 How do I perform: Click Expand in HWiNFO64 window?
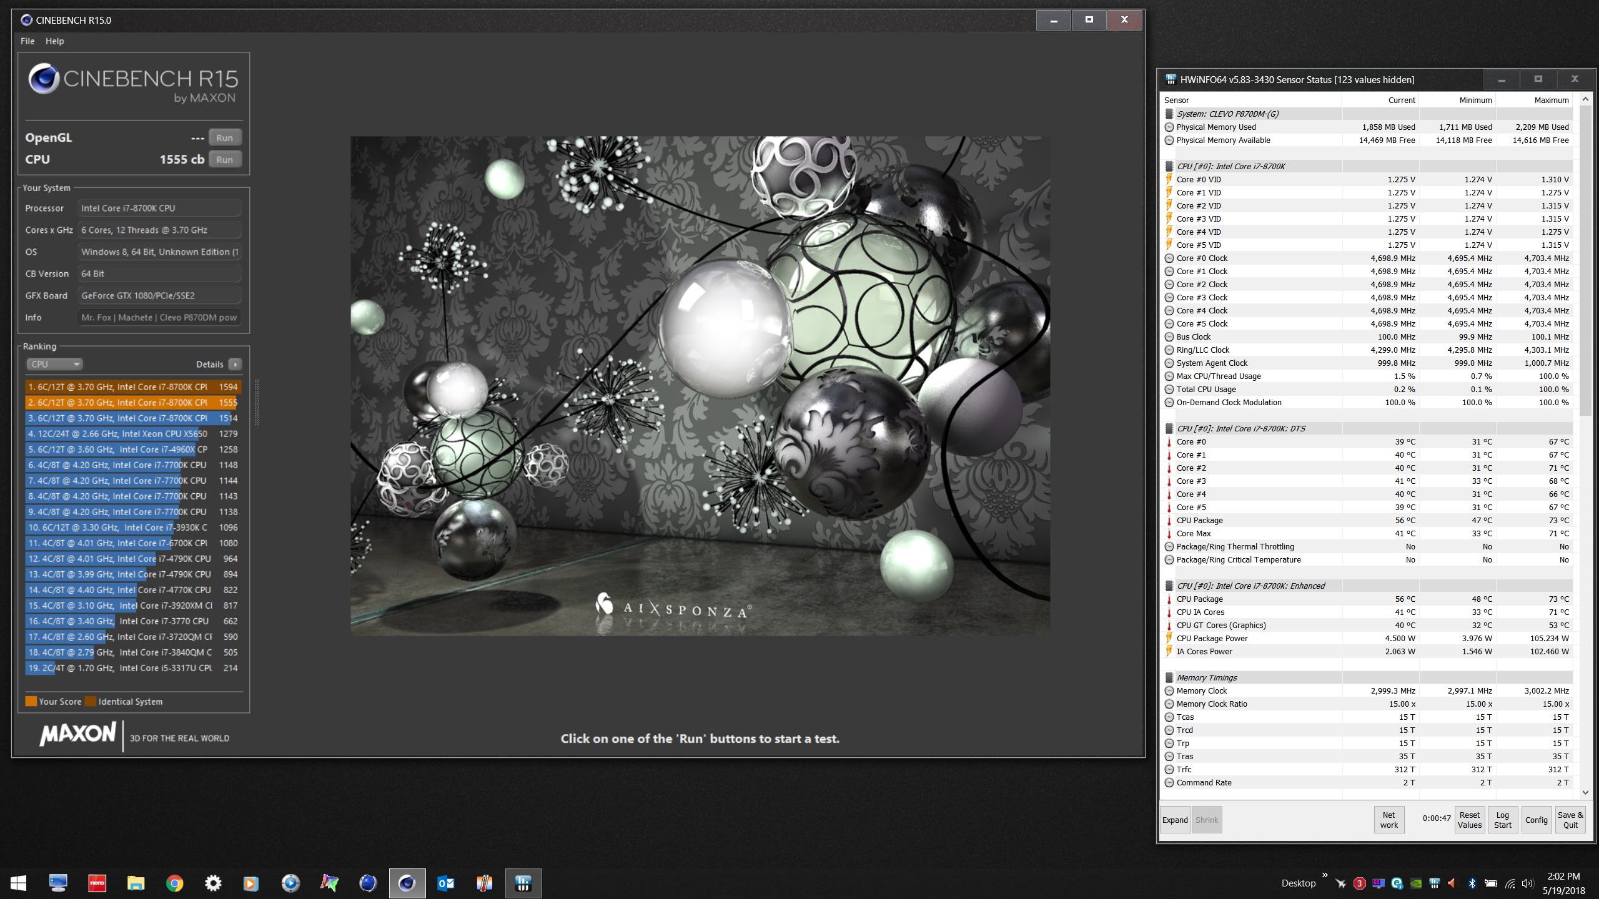1175,820
